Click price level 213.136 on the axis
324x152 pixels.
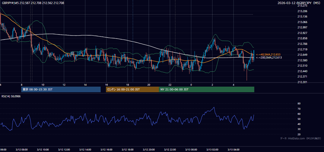302,16
